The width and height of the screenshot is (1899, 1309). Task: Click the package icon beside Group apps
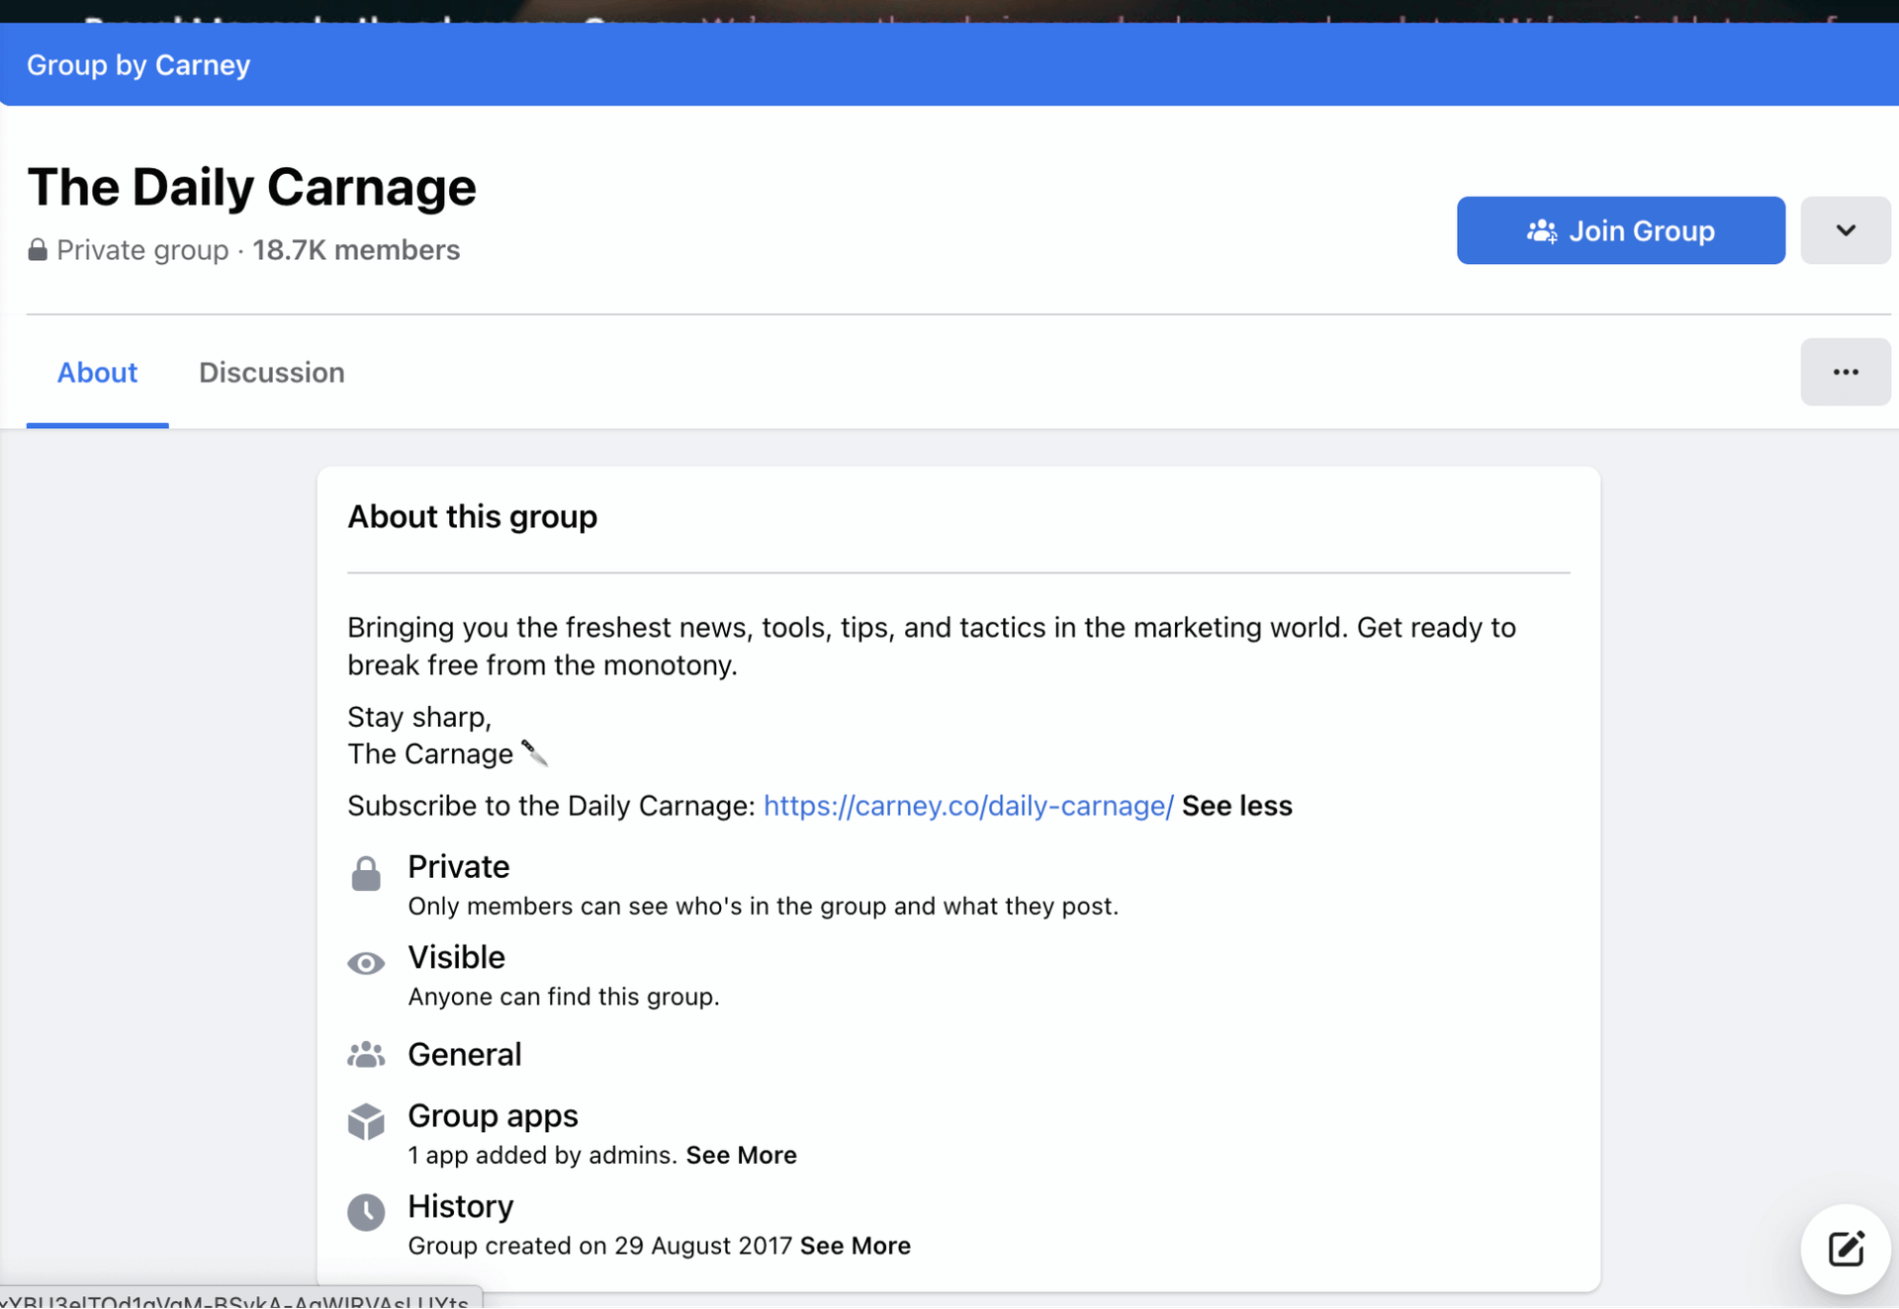[x=366, y=1121]
